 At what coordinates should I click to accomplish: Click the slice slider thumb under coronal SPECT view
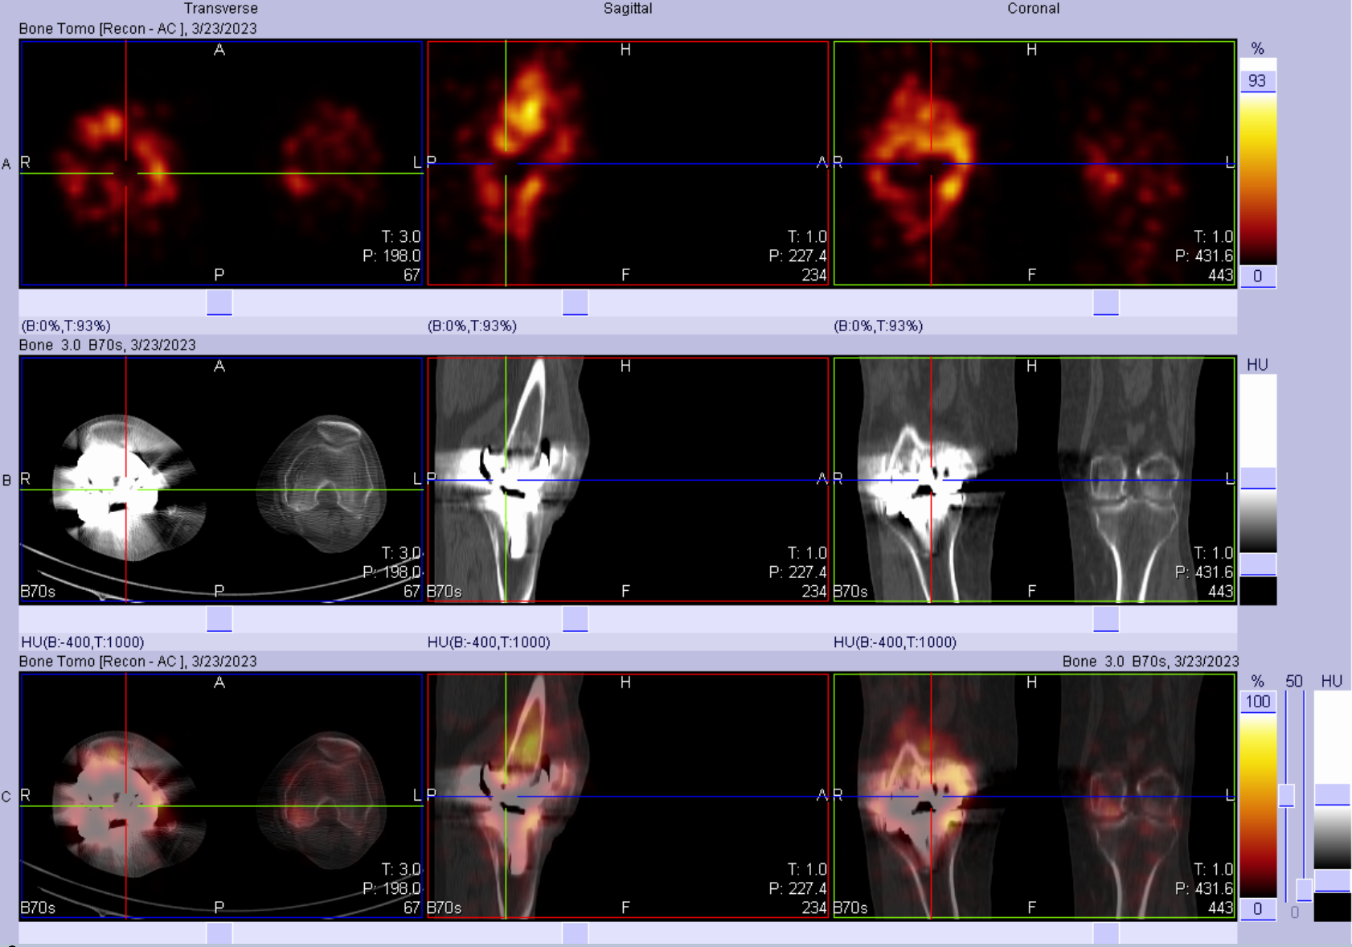coord(1106,303)
